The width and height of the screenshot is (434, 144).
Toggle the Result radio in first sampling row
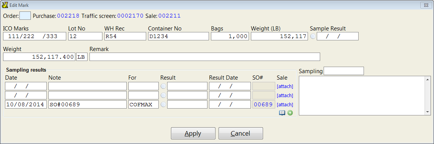[x=163, y=86]
